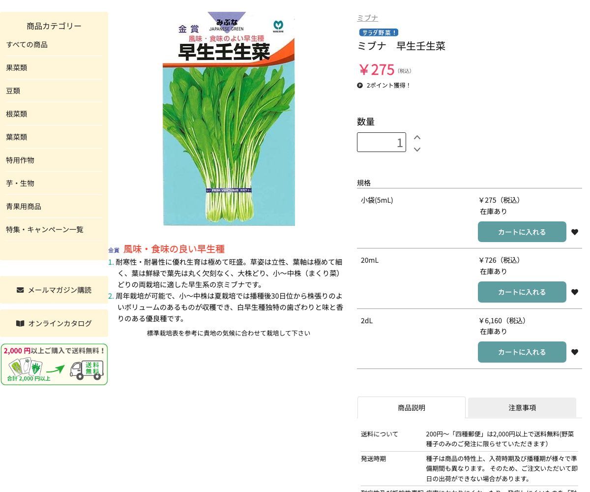
Task: Click the quantity input field
Action: coord(382,142)
